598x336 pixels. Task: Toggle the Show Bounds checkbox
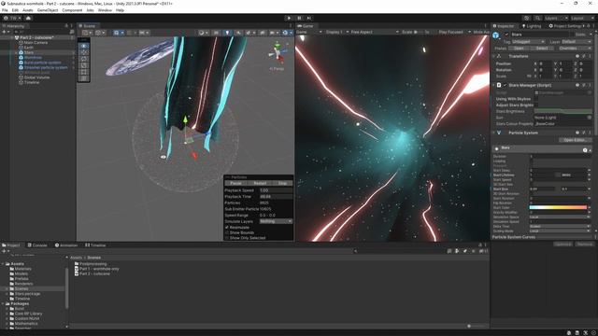tap(227, 232)
